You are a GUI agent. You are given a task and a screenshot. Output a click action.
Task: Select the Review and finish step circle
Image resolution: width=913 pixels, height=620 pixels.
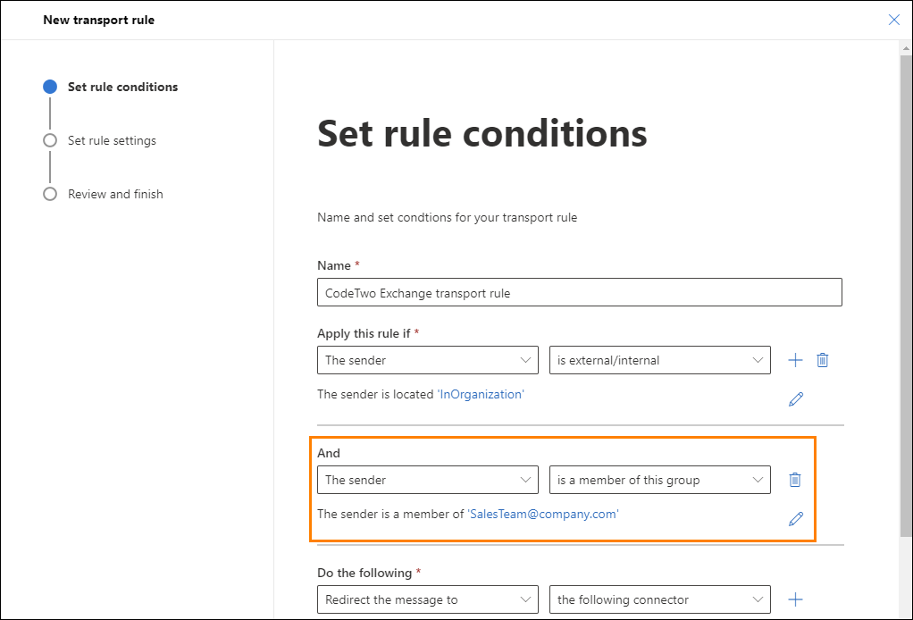[x=50, y=194]
